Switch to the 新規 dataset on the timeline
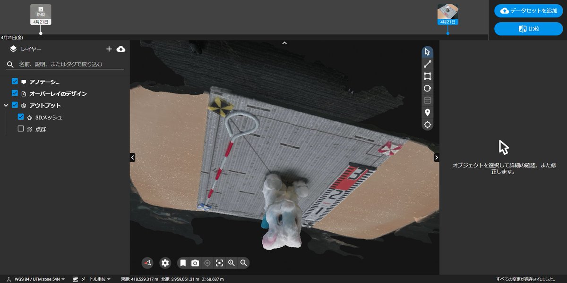 [x=41, y=13]
